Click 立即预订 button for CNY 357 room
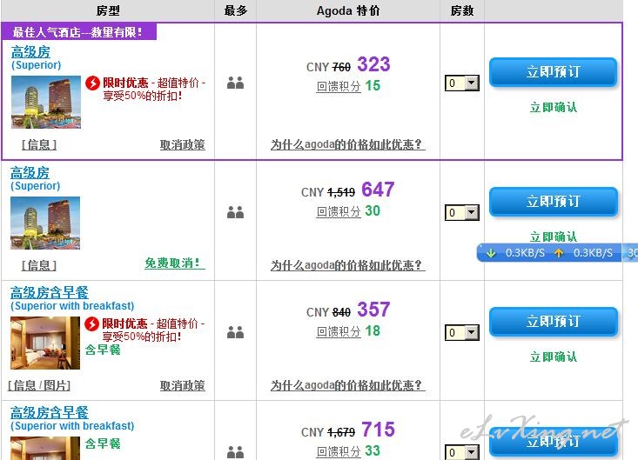The width and height of the screenshot is (638, 460). click(553, 322)
